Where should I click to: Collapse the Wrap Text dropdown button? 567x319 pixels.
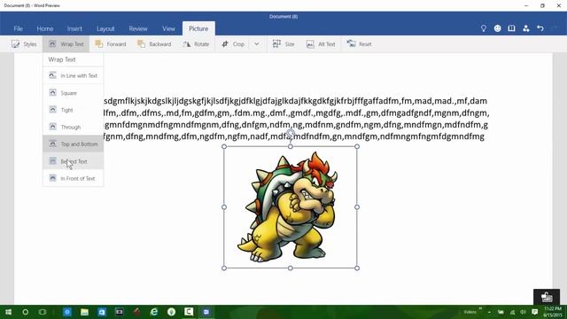pyautogui.click(x=66, y=44)
